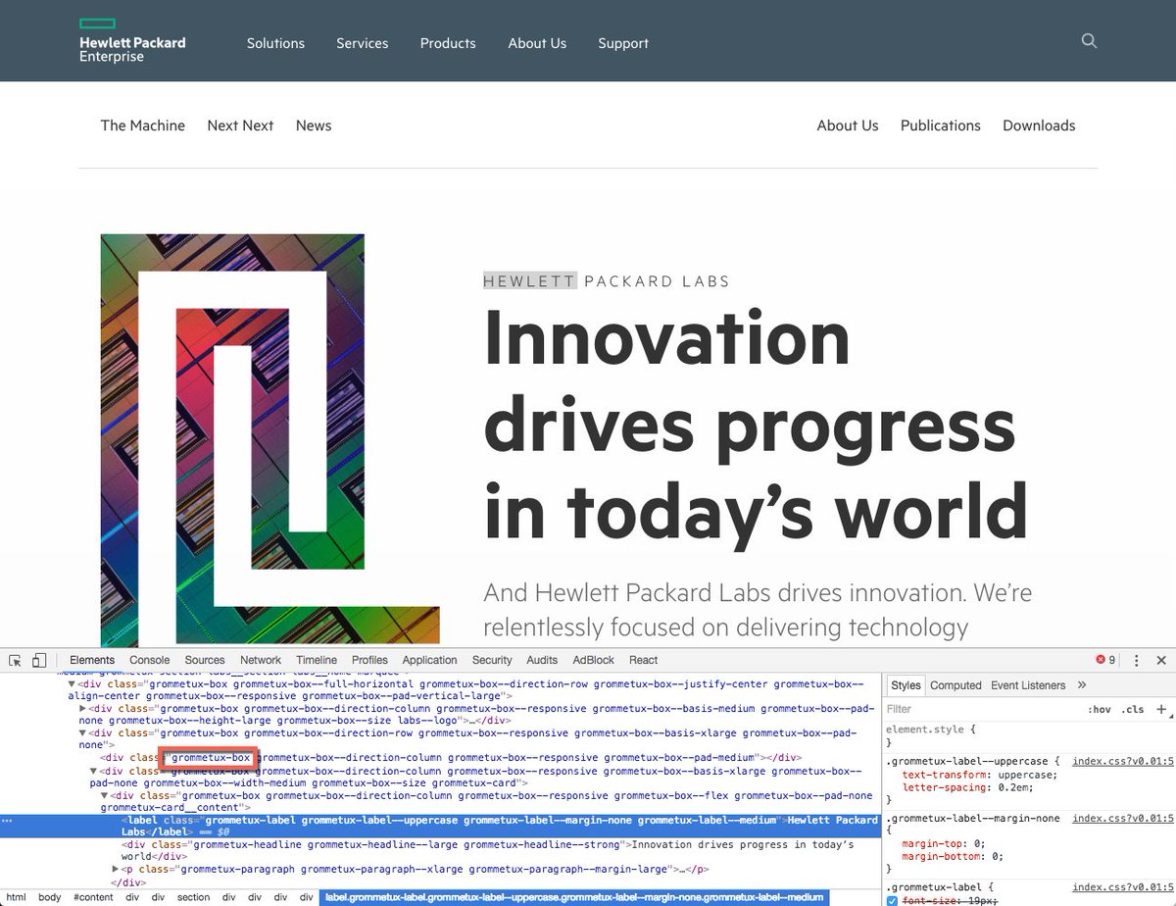Collapse the grommetux-card__content div
This screenshot has width=1176, height=906.
tap(104, 796)
